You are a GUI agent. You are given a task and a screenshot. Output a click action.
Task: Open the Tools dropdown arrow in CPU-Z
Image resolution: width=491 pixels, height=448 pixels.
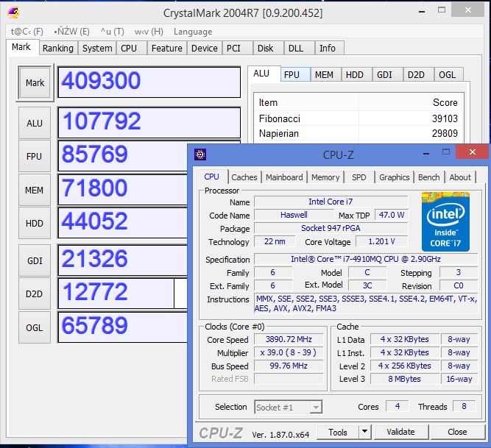tap(364, 432)
